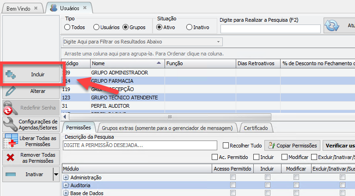Screen dimensions: 355x196
Task: Select the Inativo radio button
Action: 189,27
